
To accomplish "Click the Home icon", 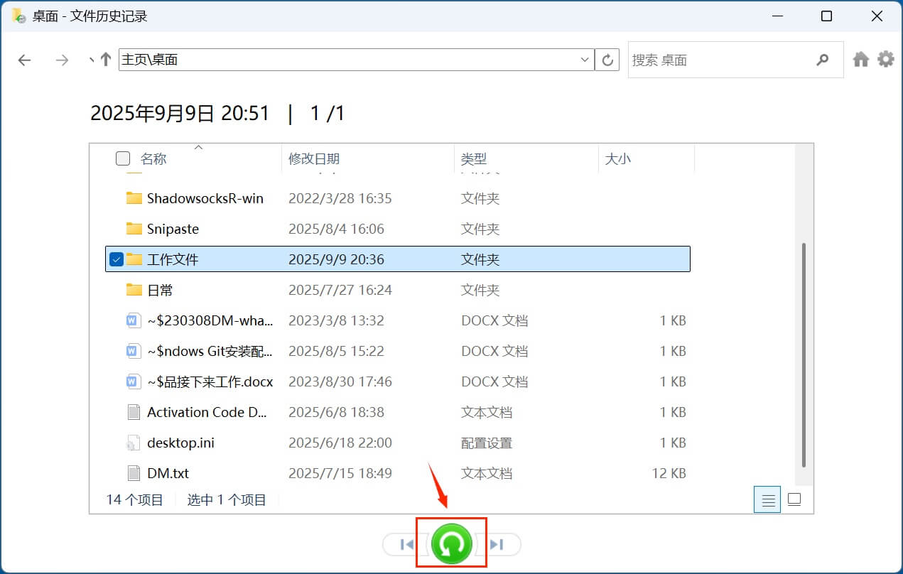I will point(861,60).
